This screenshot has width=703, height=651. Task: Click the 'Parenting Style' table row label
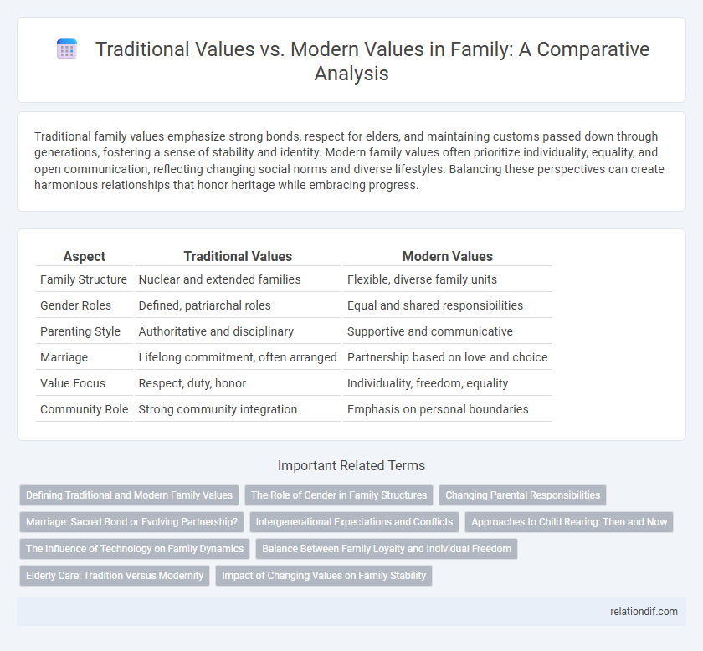[x=80, y=331]
